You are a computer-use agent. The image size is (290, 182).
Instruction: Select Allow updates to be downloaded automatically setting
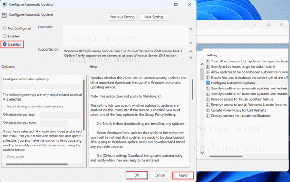click(x=250, y=72)
